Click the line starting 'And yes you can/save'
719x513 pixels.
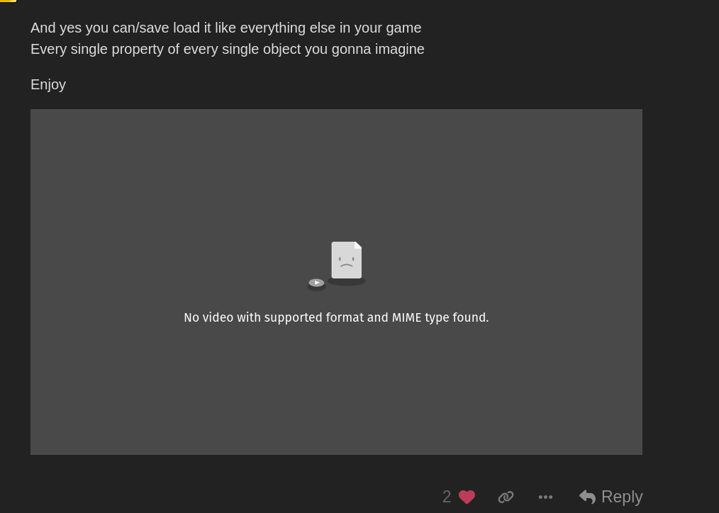coord(225,28)
